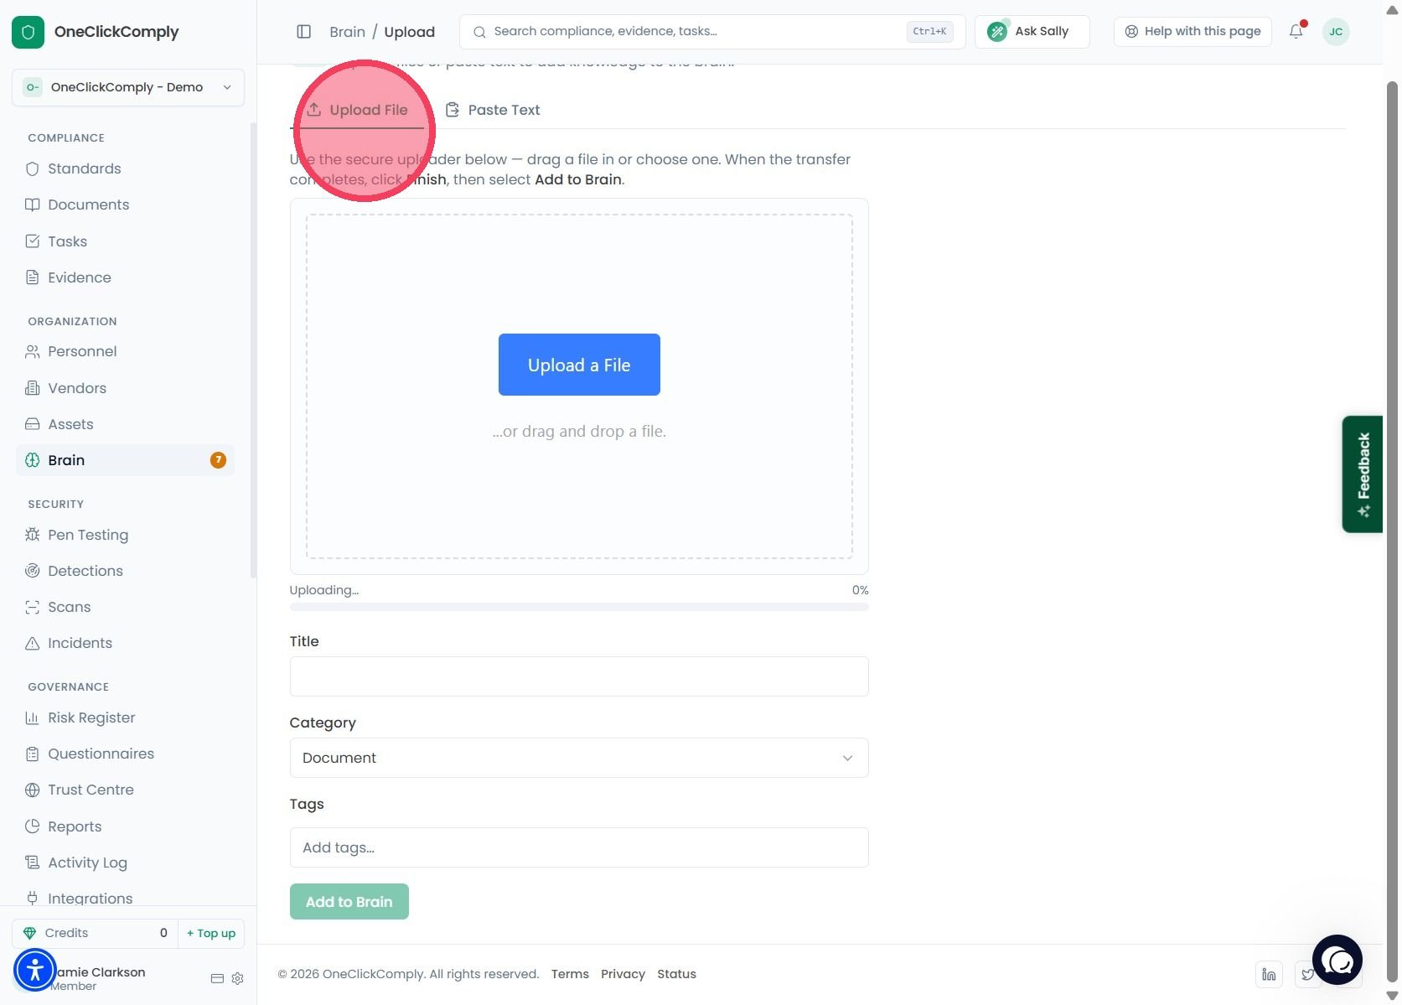
Task: Open the Ask Sally assistant
Action: [x=1032, y=32]
